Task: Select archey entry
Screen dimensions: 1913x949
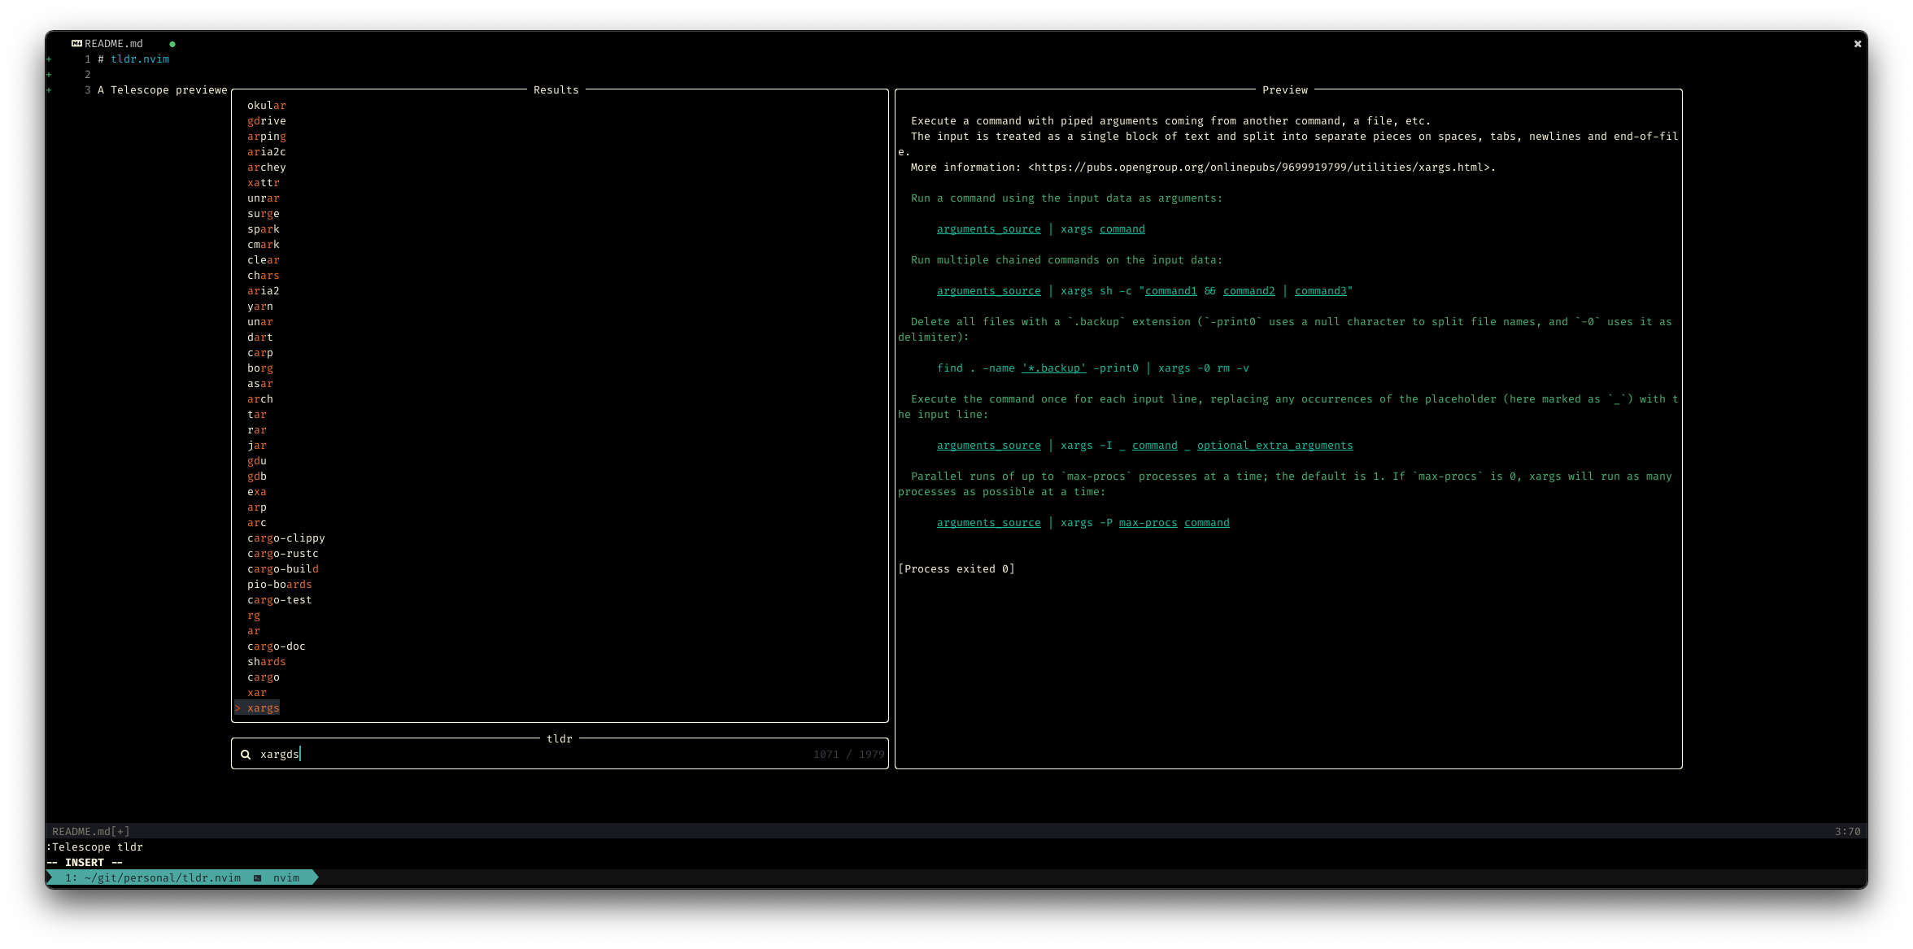Action: 267,168
